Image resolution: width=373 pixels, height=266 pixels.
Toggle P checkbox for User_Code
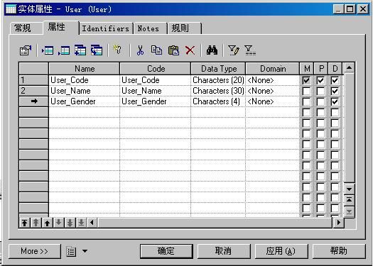click(320, 80)
